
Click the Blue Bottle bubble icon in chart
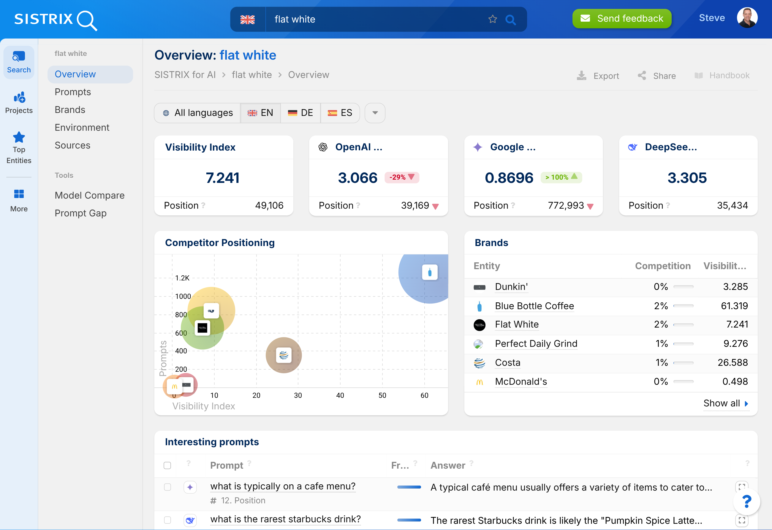point(430,272)
